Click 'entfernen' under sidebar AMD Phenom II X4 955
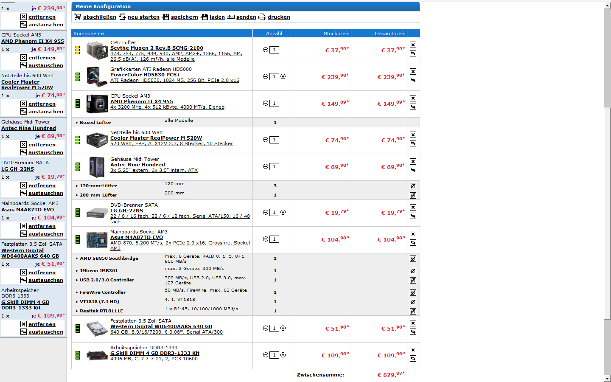The height and width of the screenshot is (382, 611). [42, 58]
